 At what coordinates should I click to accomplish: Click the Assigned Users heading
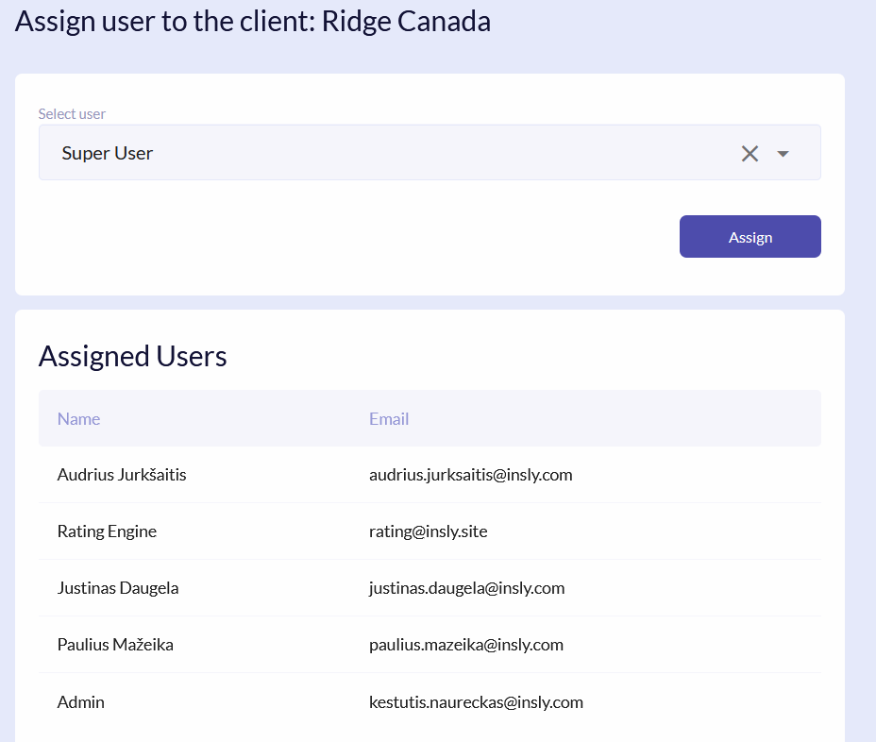click(x=132, y=356)
